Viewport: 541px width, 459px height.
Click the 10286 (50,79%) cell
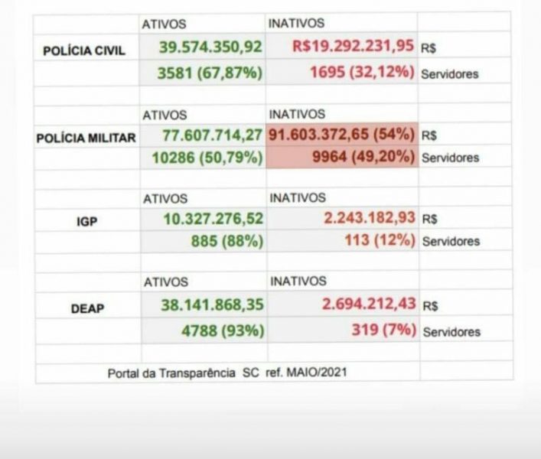(204, 158)
